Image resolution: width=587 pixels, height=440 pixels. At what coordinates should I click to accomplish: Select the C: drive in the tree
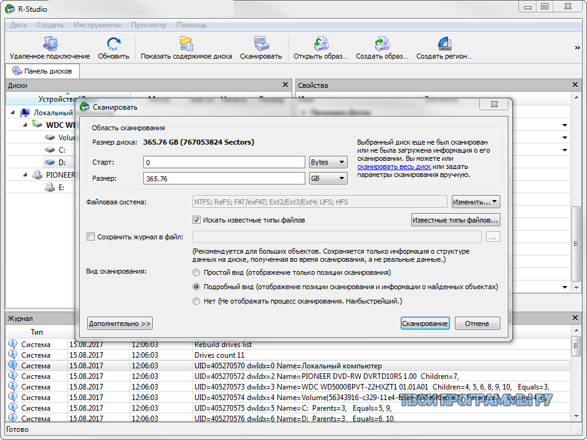(62, 150)
